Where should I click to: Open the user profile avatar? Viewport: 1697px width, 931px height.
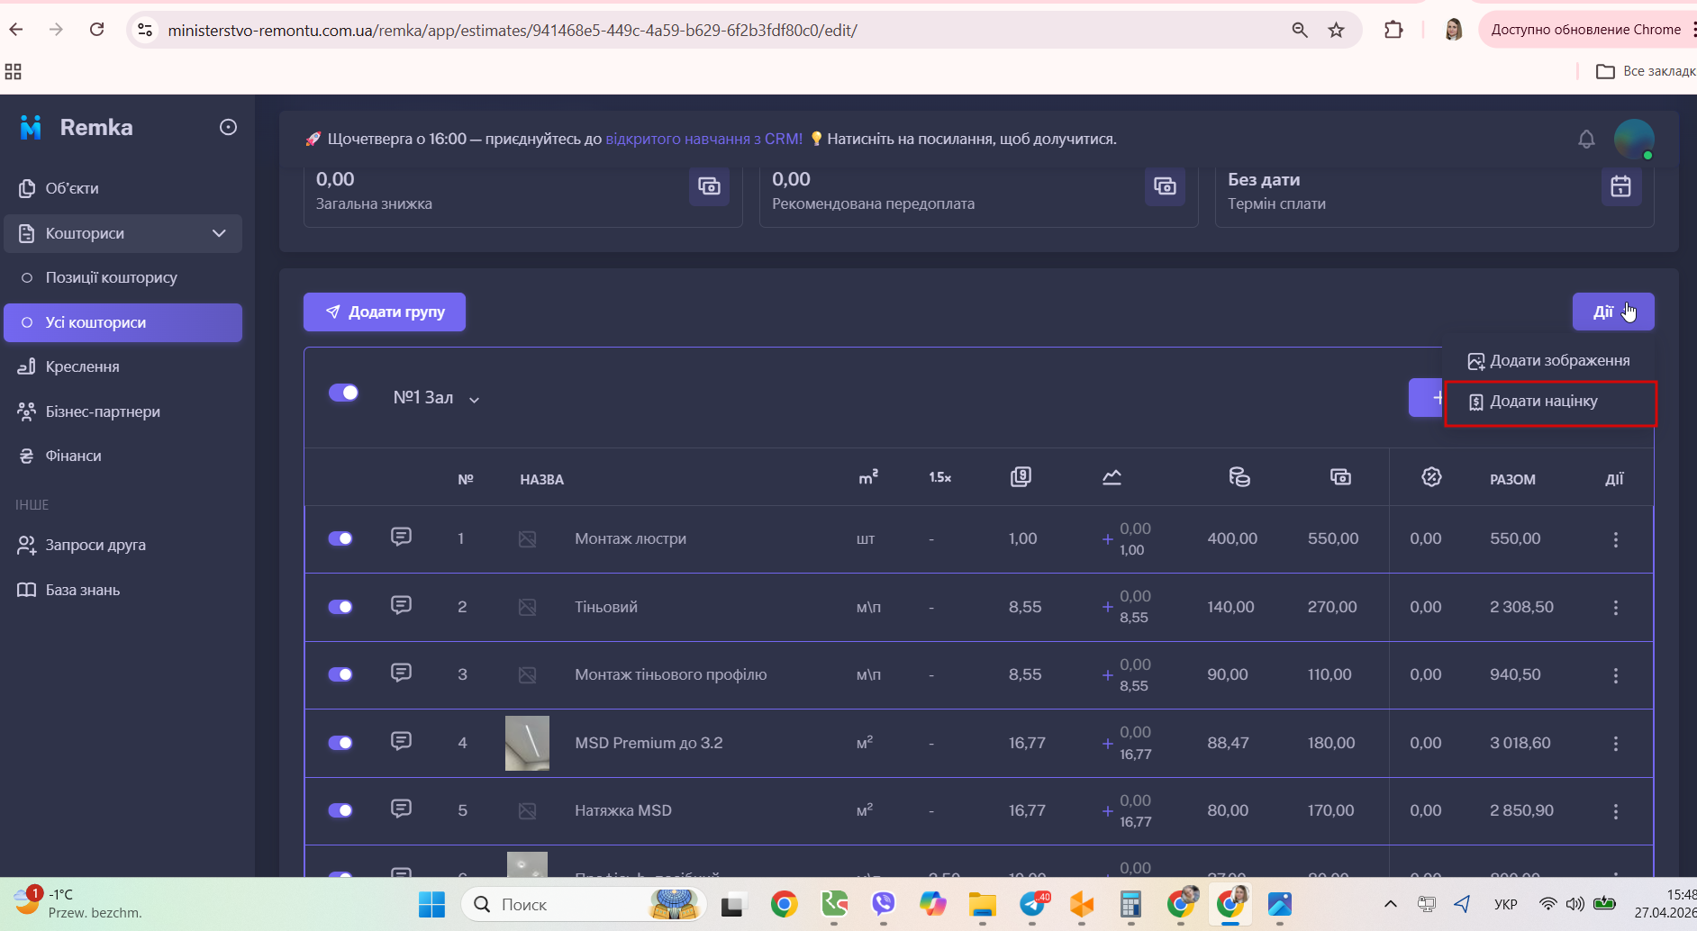click(1634, 140)
